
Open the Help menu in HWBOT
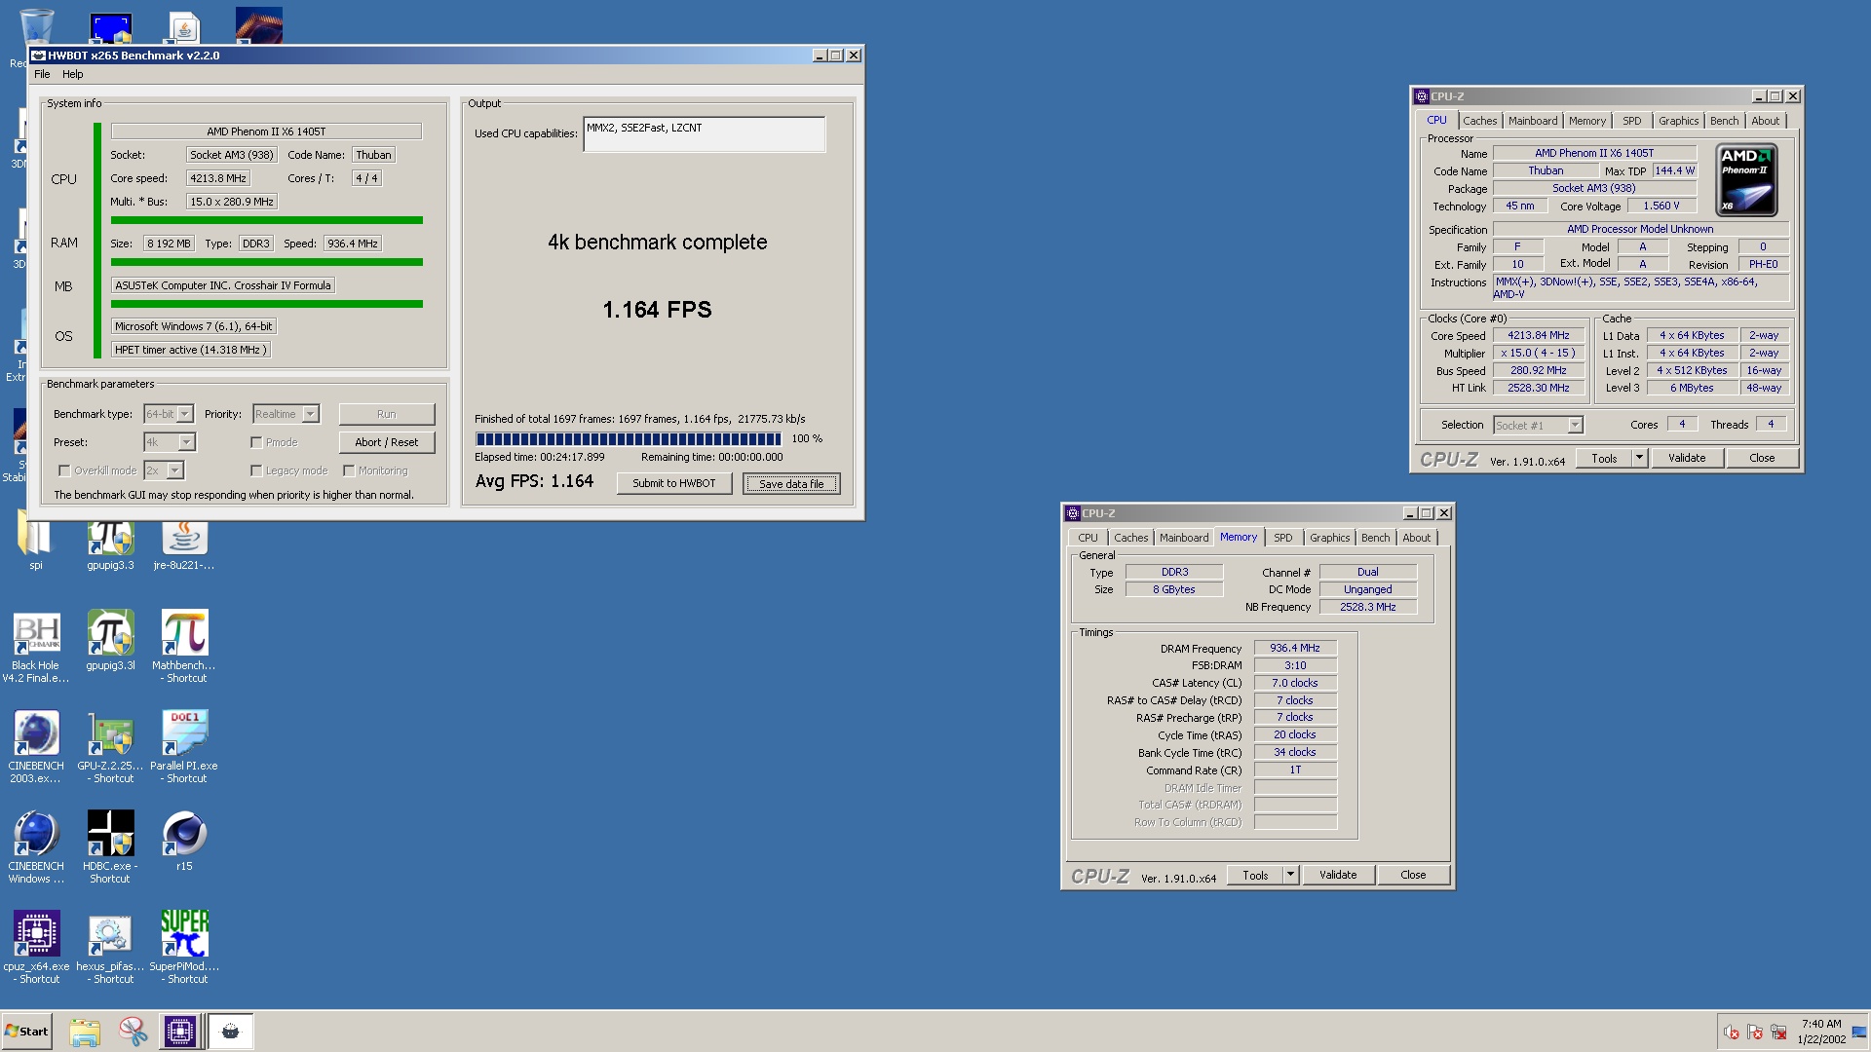click(73, 74)
